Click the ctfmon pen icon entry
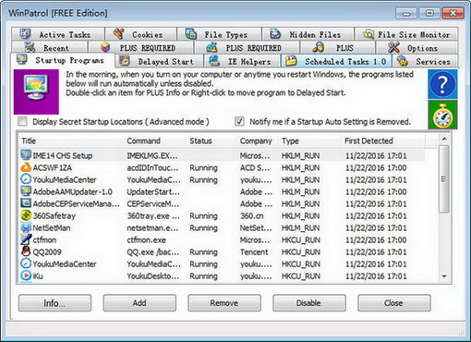The height and width of the screenshot is (342, 471). pyautogui.click(x=26, y=239)
